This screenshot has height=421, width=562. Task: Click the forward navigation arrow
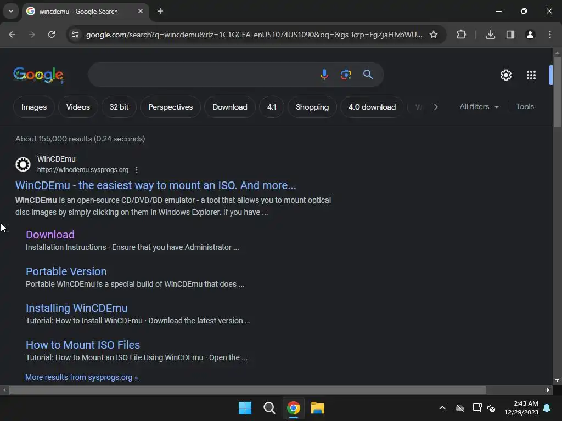32,35
